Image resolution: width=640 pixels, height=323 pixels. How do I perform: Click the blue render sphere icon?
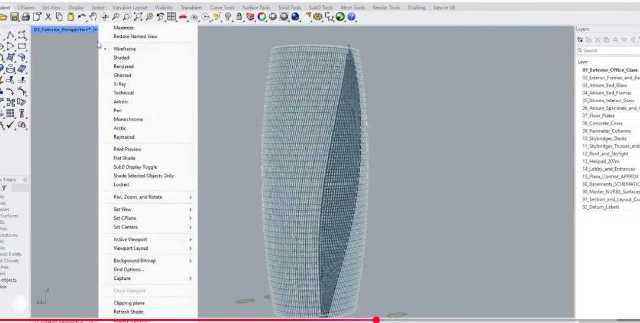point(295,17)
